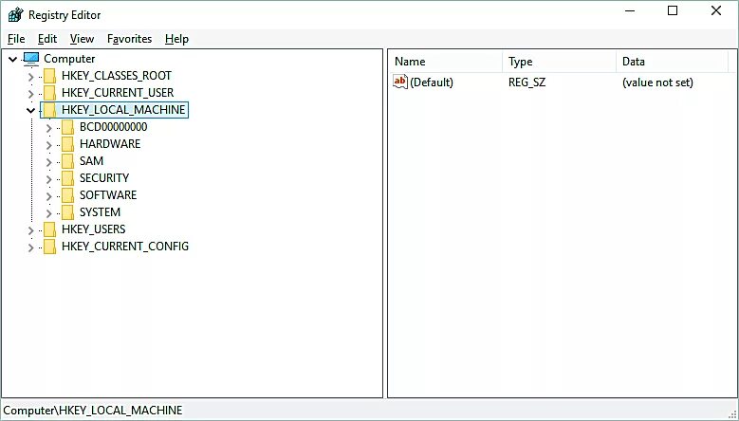This screenshot has height=421, width=739.
Task: Open the Help menu
Action: point(176,39)
